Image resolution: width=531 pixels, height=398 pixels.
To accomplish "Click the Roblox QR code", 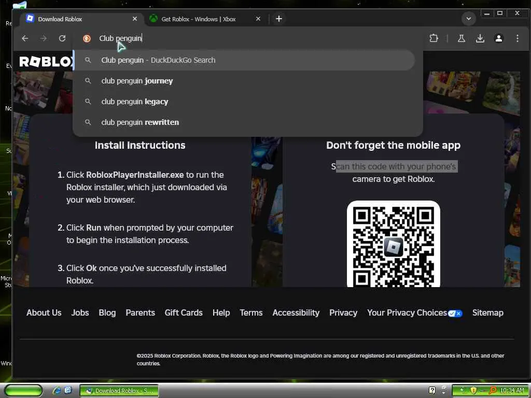I will pyautogui.click(x=393, y=244).
